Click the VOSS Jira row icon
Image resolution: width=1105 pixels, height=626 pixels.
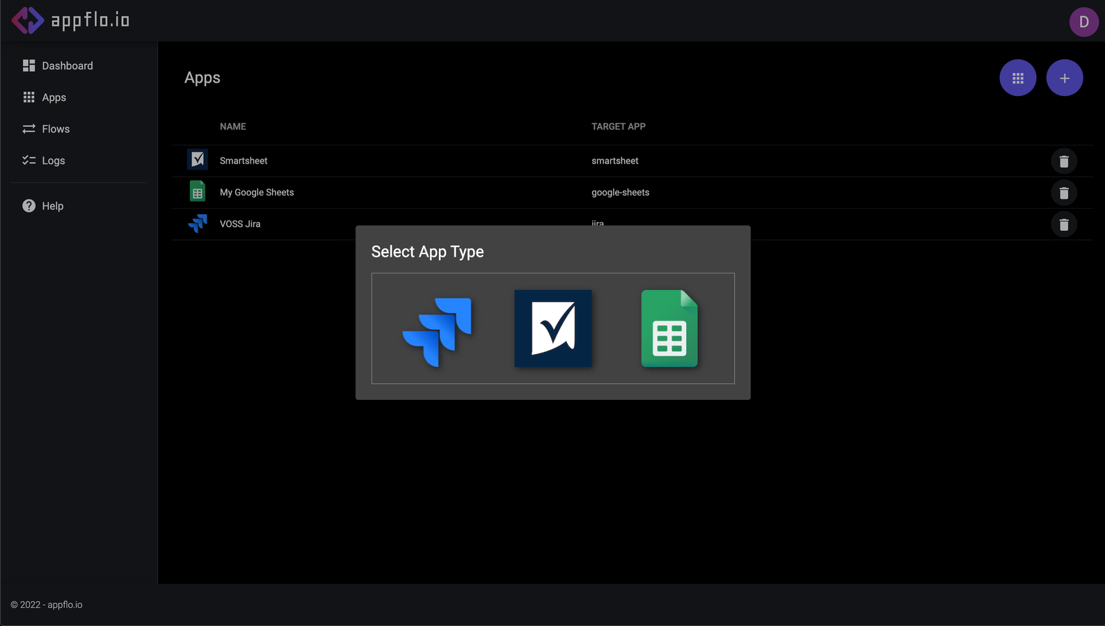tap(198, 223)
